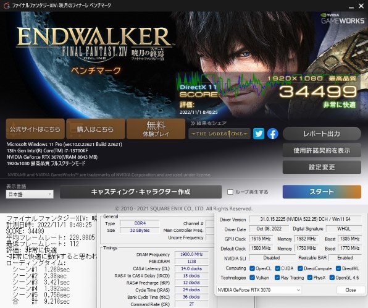Click the 非常に快適 rating text
Image resolution: width=368 pixels, height=308 pixels.
pyautogui.click(x=340, y=105)
